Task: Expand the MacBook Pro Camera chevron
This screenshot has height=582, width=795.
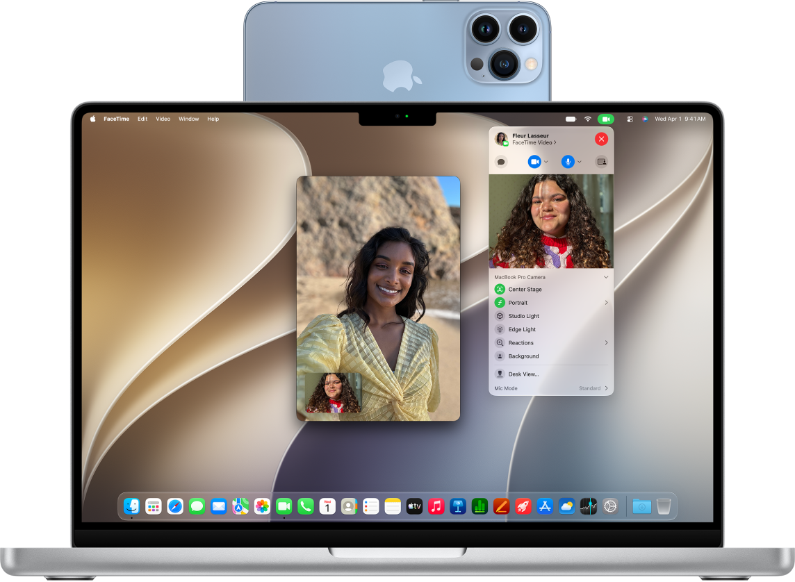Action: (x=606, y=277)
